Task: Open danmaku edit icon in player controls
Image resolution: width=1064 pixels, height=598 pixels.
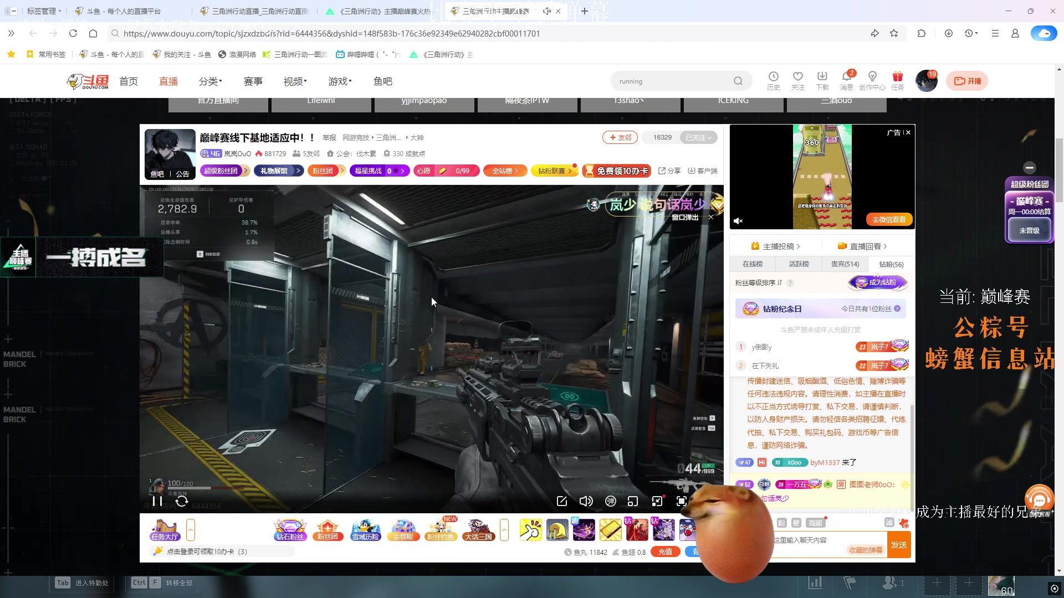Action: [562, 501]
